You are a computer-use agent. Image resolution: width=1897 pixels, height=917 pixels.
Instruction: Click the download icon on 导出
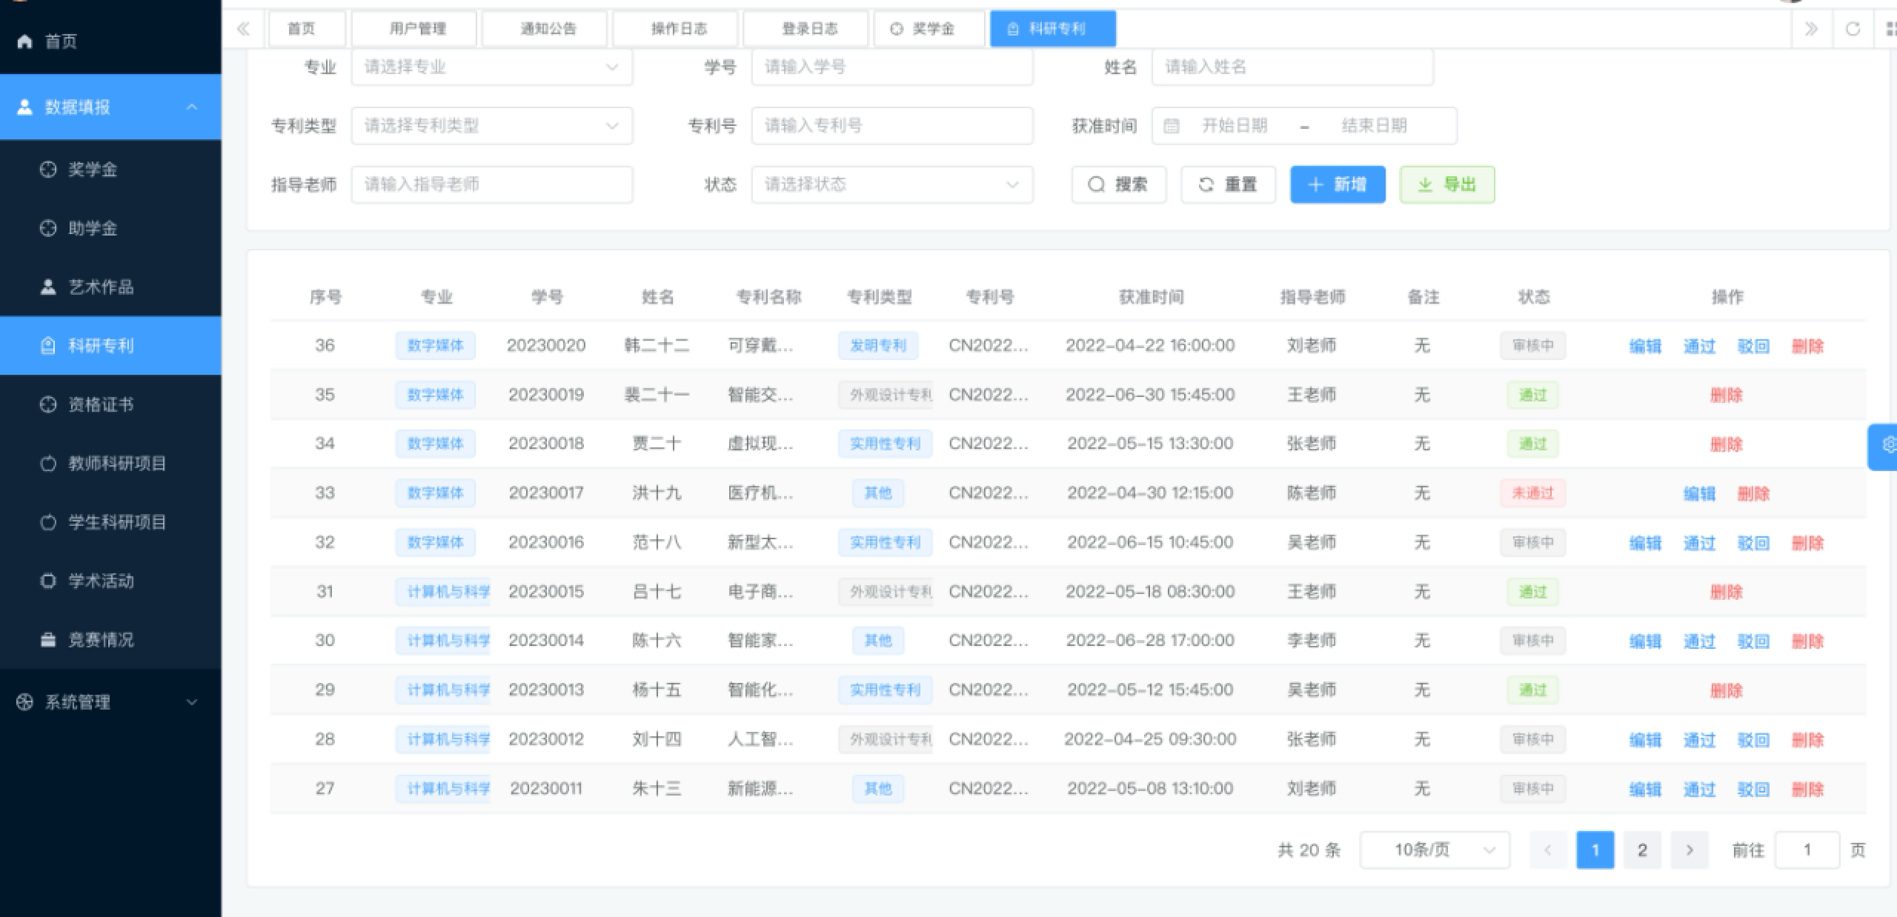[1425, 184]
